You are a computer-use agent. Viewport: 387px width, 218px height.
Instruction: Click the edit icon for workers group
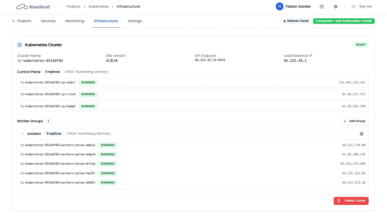[x=361, y=134]
